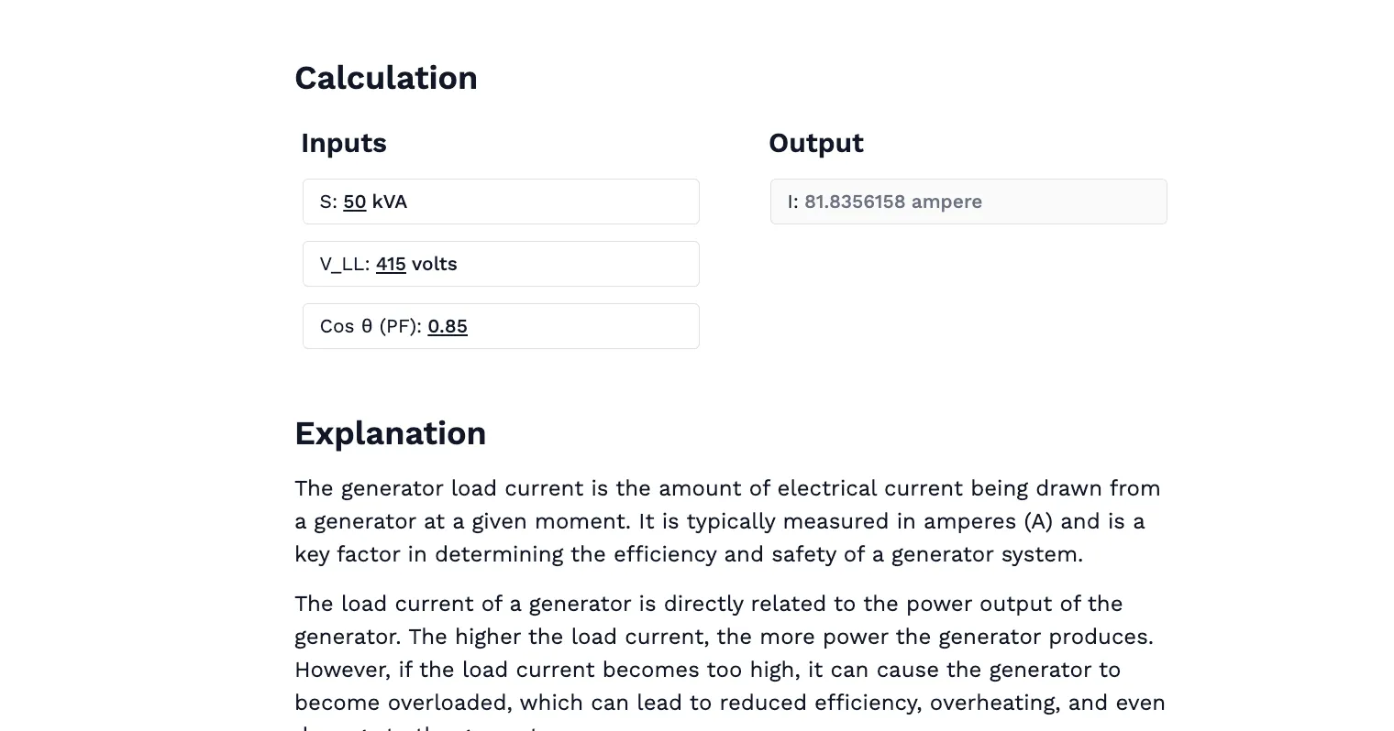The width and height of the screenshot is (1394, 731).
Task: Edit the underlined 50 value in S input
Action: click(354, 202)
